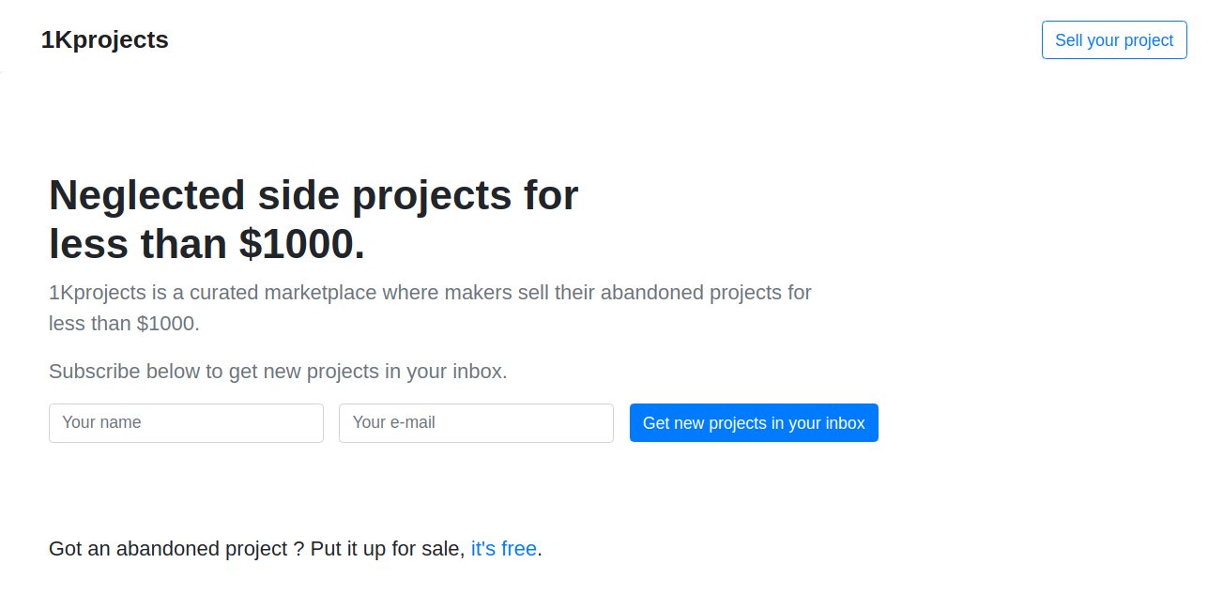Follow the "it's free" link
1223x594 pixels.
click(x=503, y=548)
